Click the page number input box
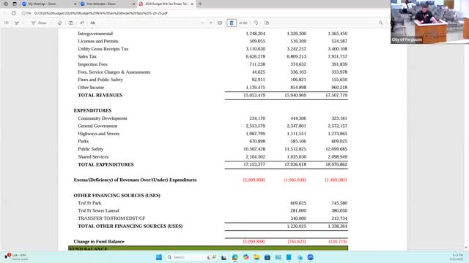469x263 pixels. coord(232,23)
